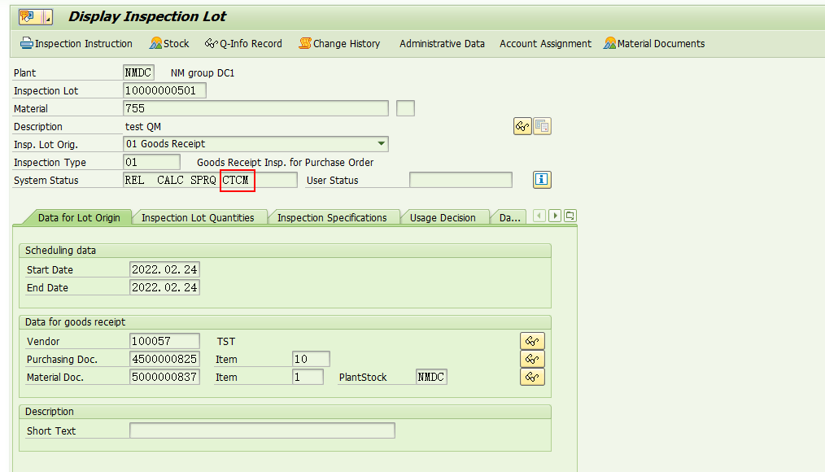Click the Start Date value 2022.02.24
This screenshot has height=472, width=825.
coord(164,269)
